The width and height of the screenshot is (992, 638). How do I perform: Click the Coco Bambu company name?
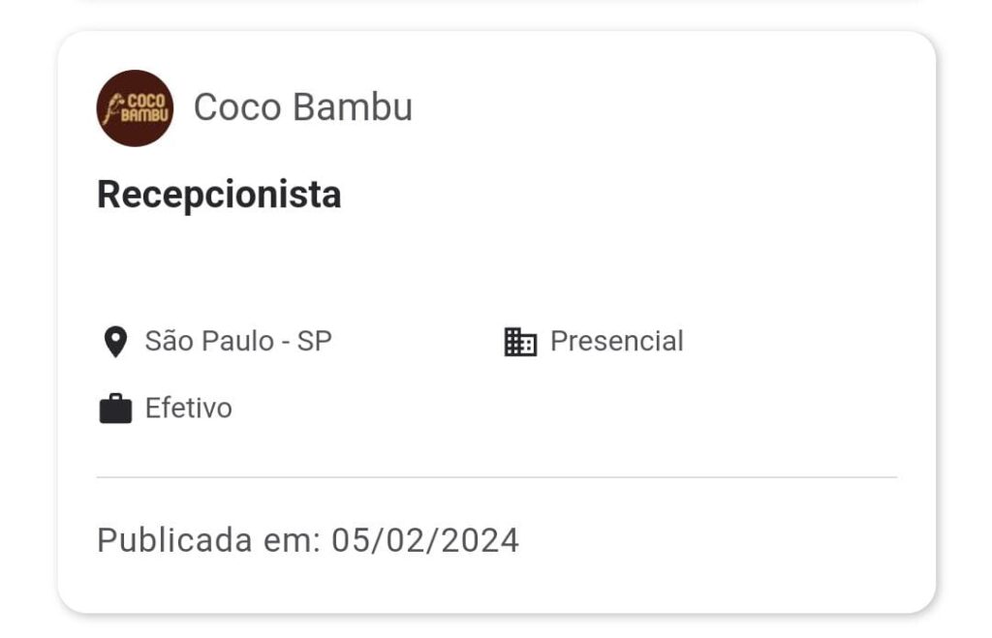(303, 106)
